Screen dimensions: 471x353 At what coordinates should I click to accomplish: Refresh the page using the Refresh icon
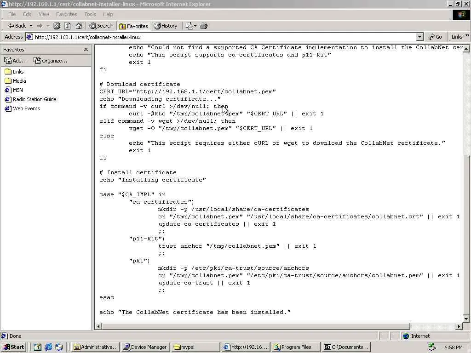67,26
